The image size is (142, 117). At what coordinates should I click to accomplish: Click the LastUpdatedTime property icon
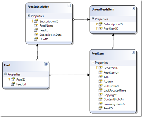(100, 90)
